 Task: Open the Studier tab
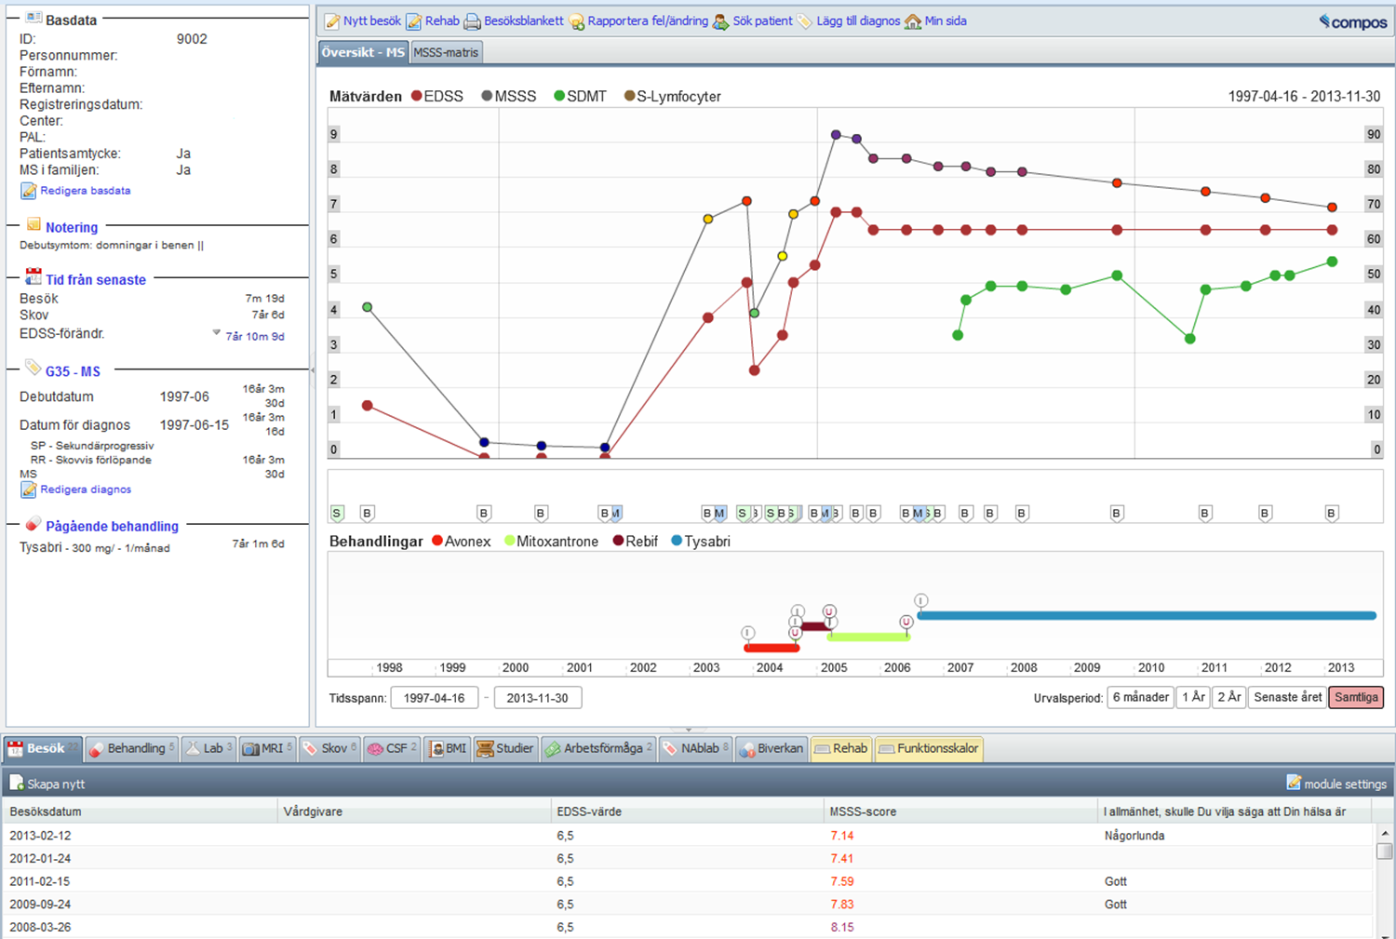505,748
